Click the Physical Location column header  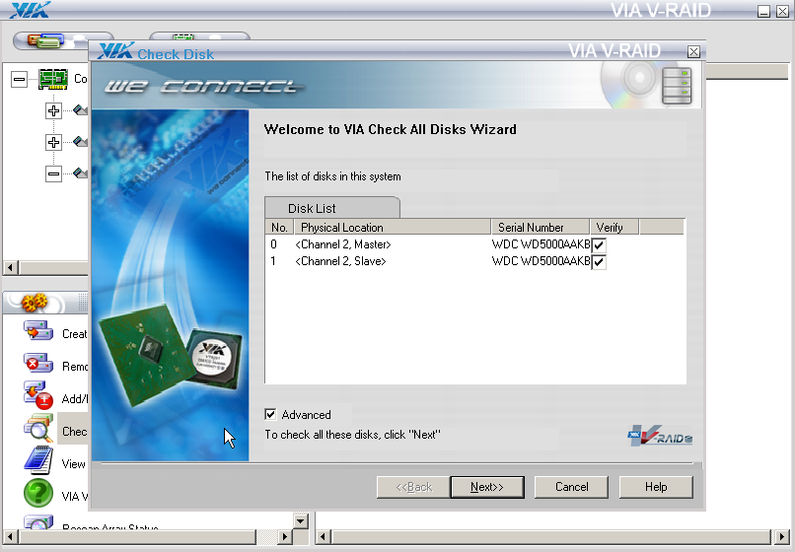pyautogui.click(x=393, y=227)
